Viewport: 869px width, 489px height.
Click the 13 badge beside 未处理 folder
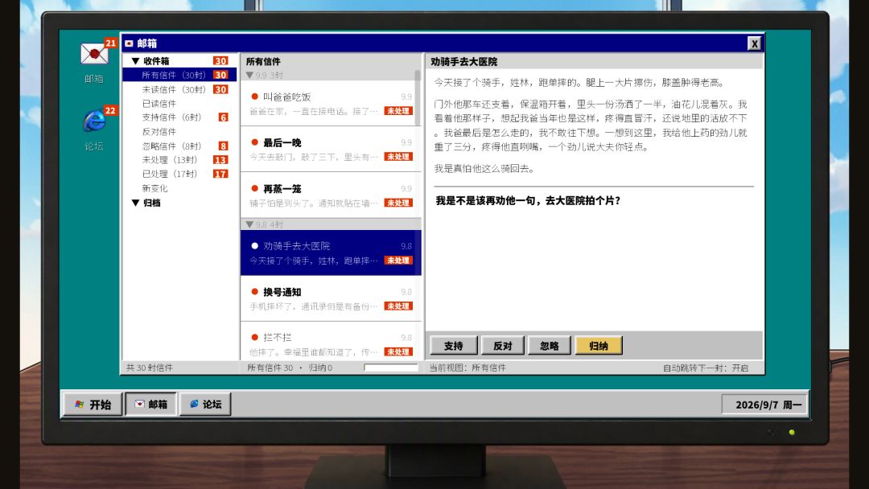[x=220, y=160]
